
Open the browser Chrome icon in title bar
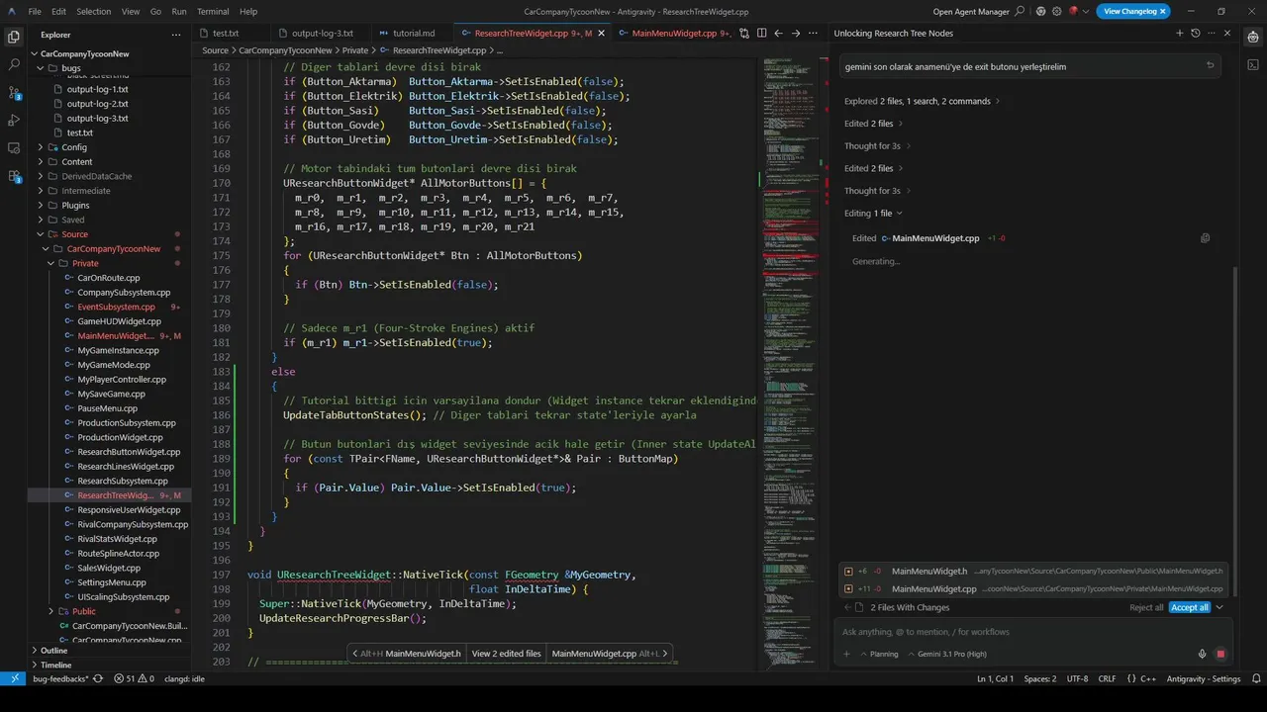click(x=1040, y=11)
